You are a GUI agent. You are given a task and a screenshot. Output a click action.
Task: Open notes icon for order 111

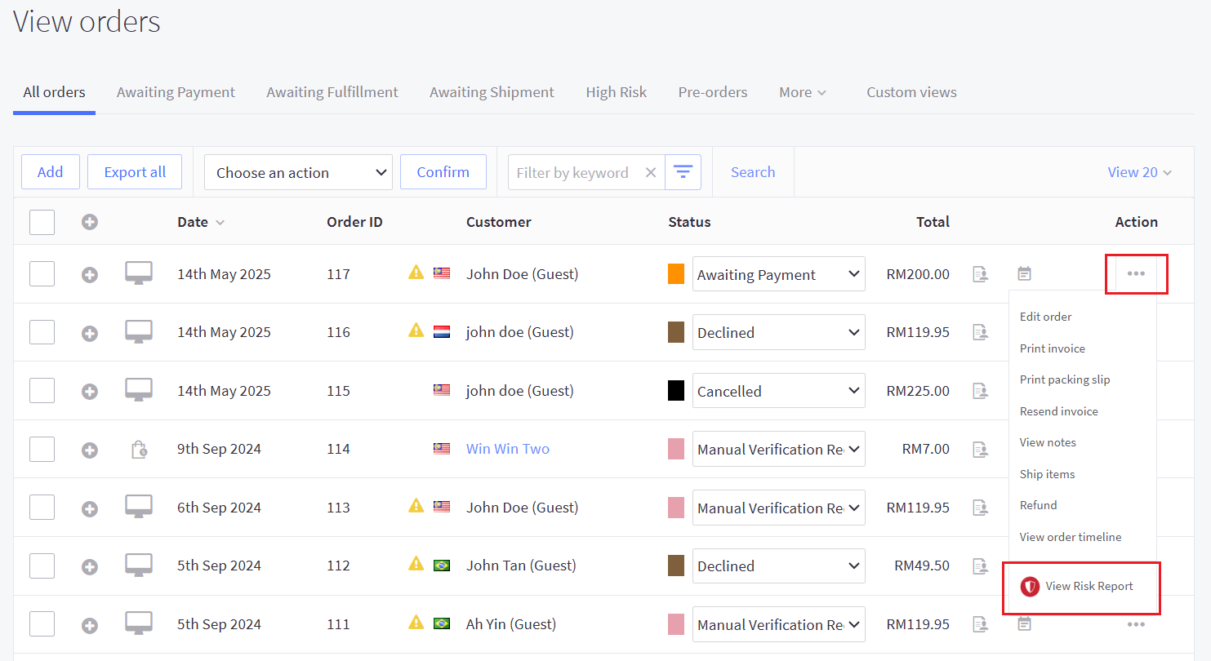coord(1024,623)
